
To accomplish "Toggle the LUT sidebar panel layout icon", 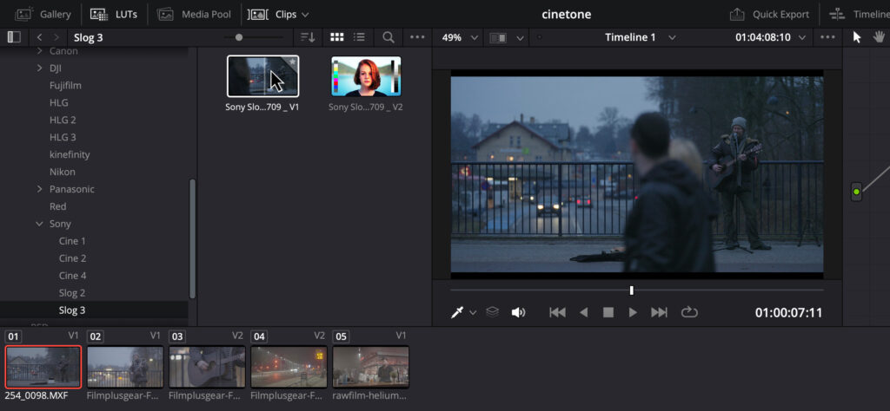I will click(14, 37).
